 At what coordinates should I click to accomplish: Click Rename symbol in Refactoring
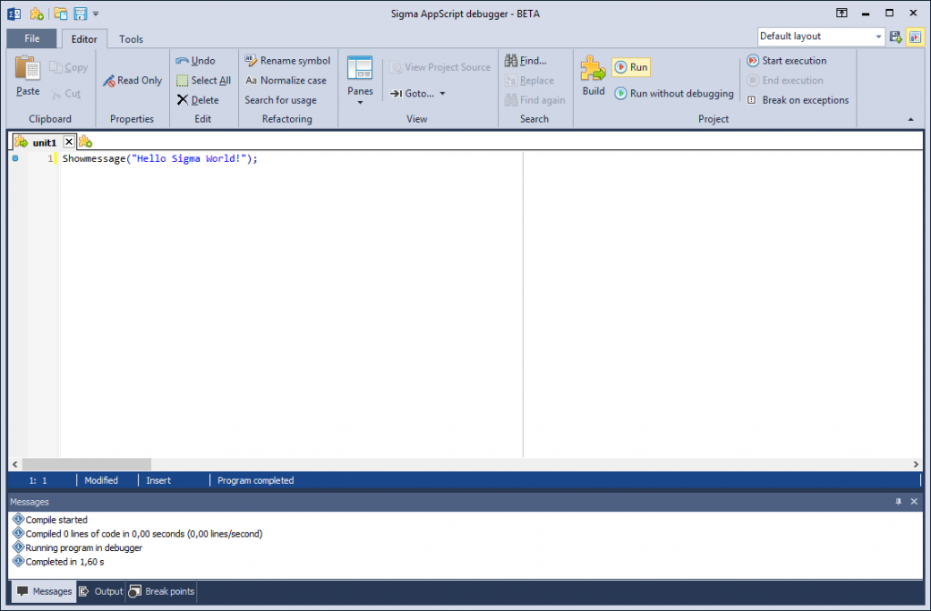[x=287, y=61]
